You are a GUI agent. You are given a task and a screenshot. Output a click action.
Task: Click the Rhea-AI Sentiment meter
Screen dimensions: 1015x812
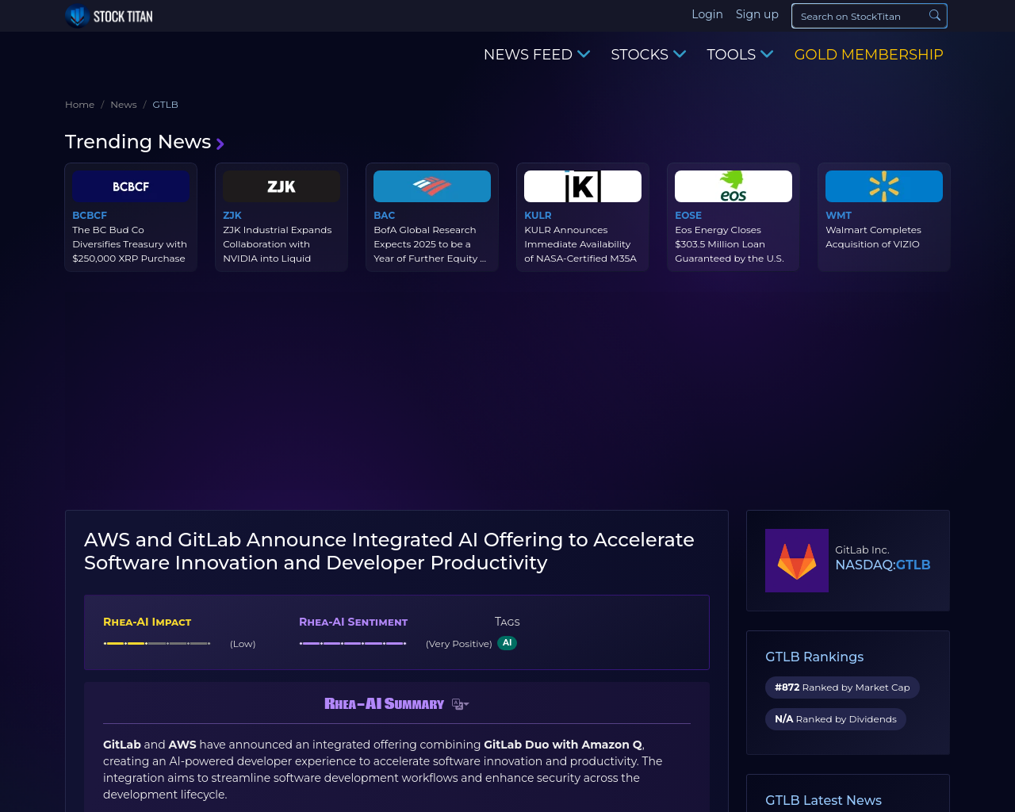coord(353,643)
